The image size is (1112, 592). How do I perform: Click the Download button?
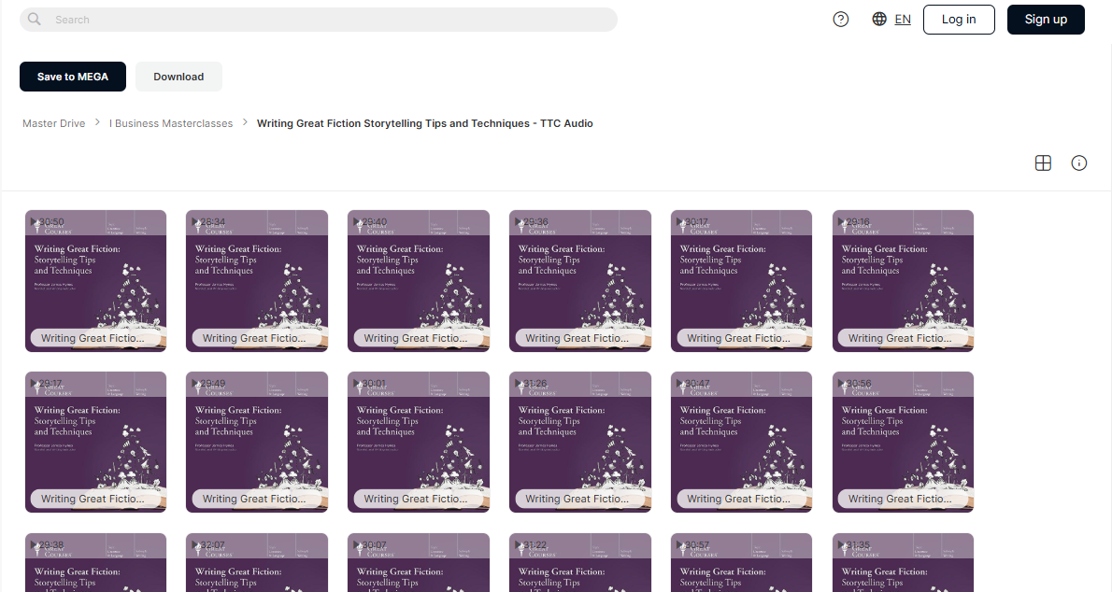178,77
